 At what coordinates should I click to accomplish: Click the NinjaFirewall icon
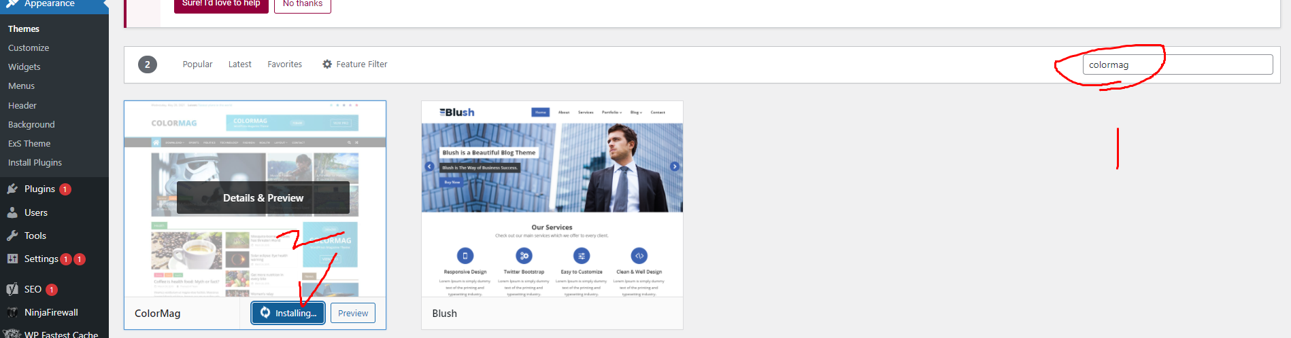[12, 312]
